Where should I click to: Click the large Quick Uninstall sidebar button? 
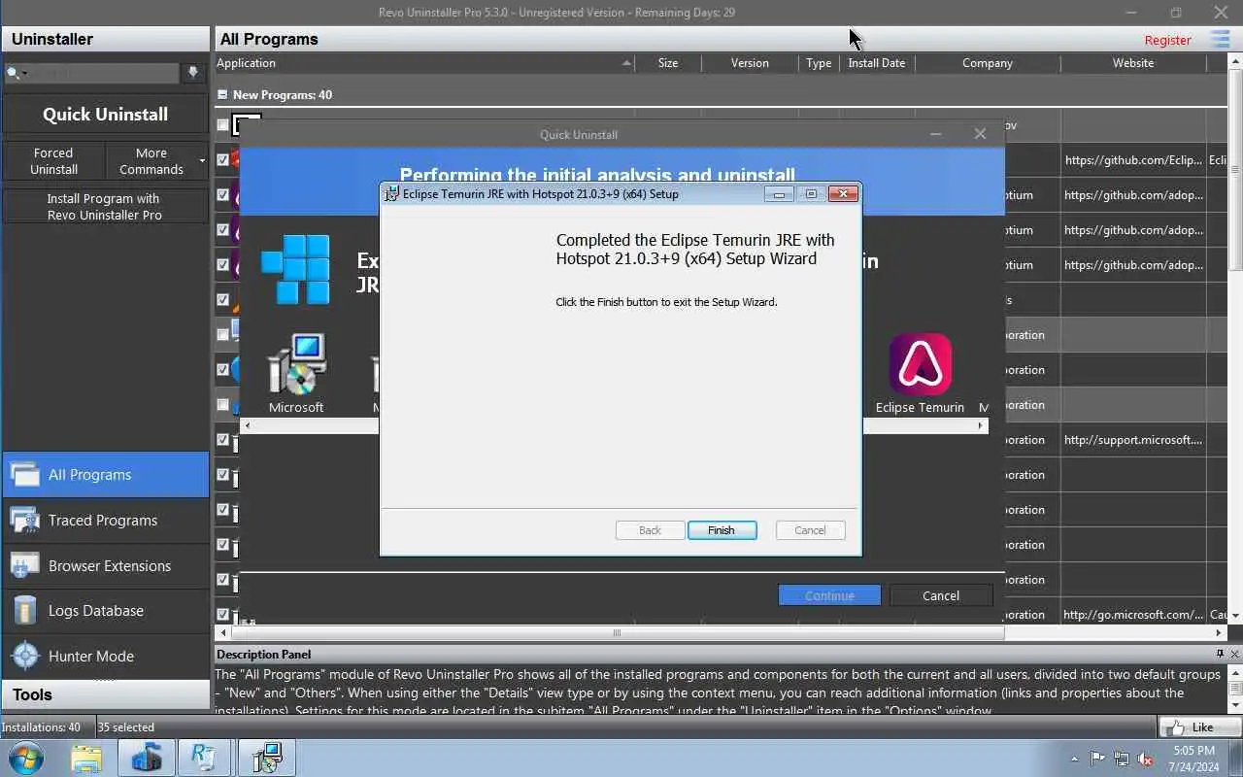(x=105, y=114)
